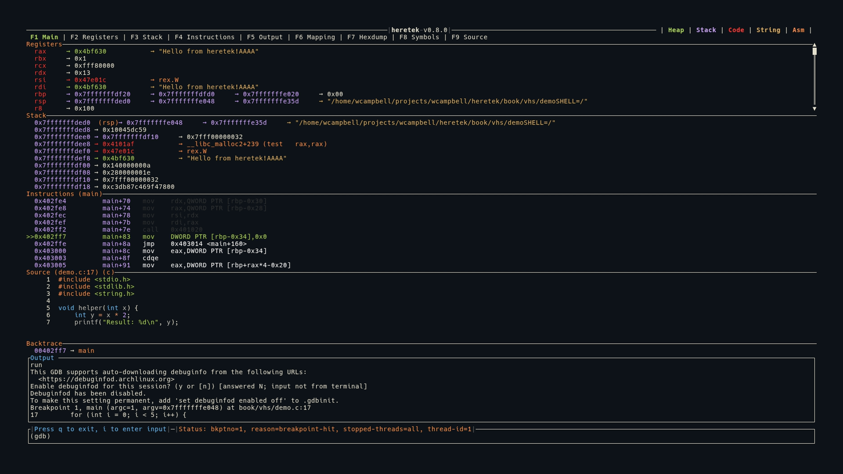The width and height of the screenshot is (843, 474).
Task: Open the F9 Source tab
Action: point(469,37)
